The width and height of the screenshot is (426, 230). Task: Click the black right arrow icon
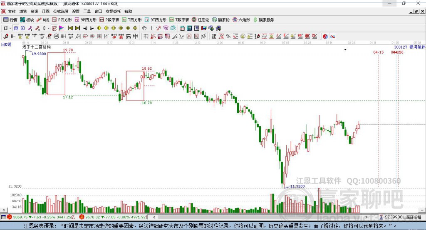92,28
